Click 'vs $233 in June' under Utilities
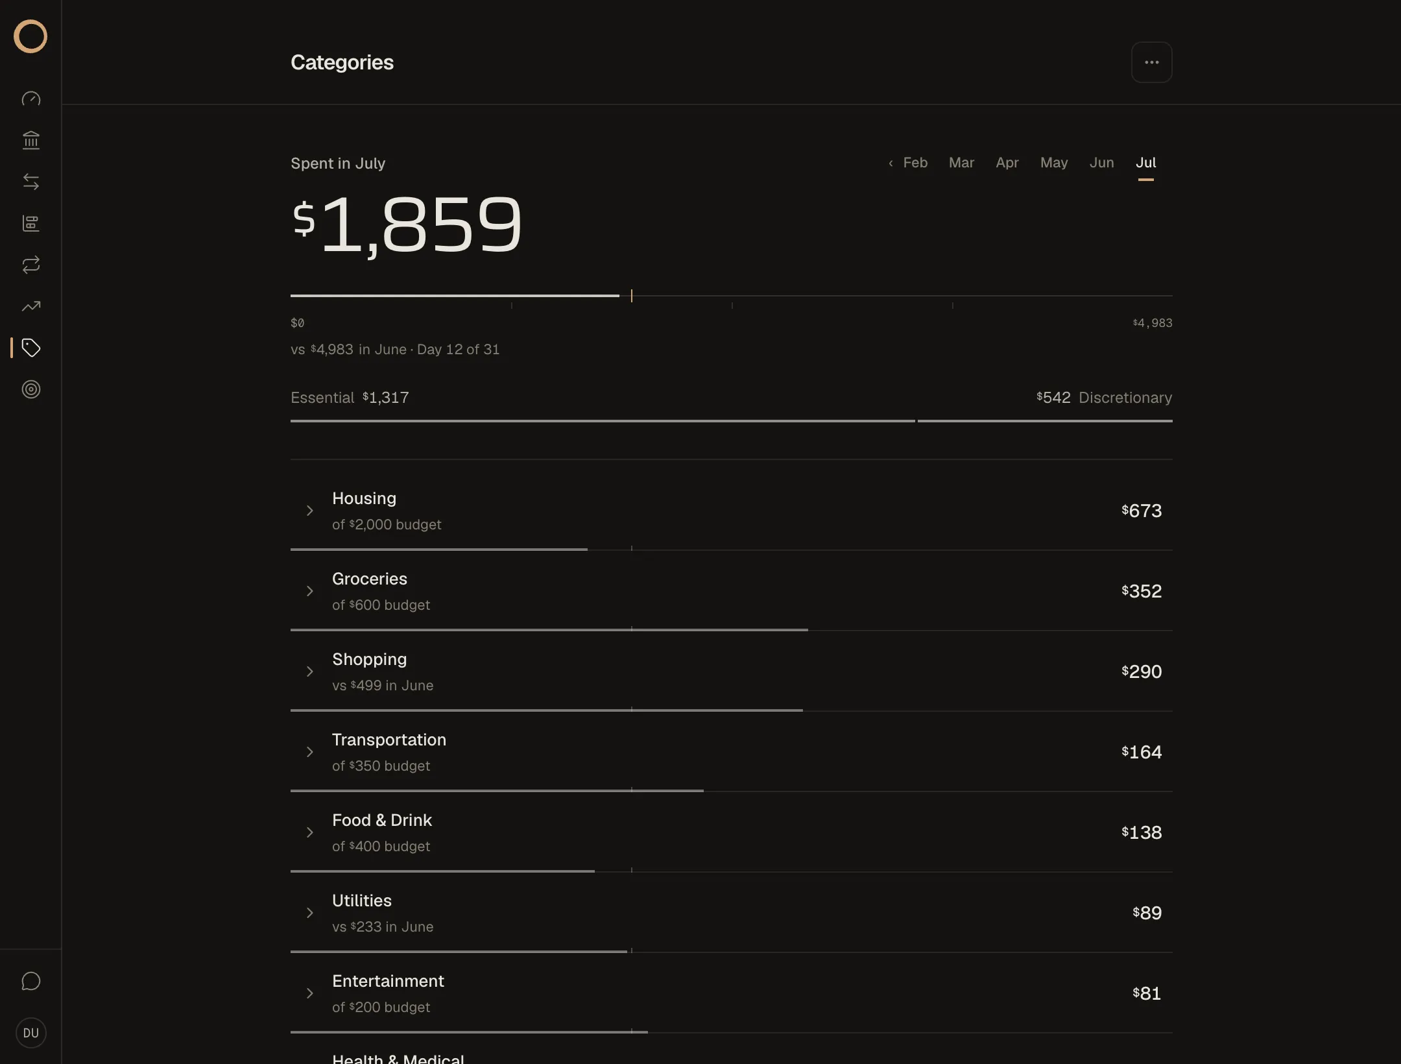The width and height of the screenshot is (1401, 1064). [383, 927]
